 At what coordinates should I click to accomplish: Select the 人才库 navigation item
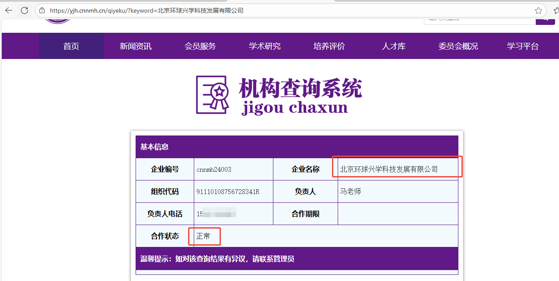pyautogui.click(x=393, y=46)
